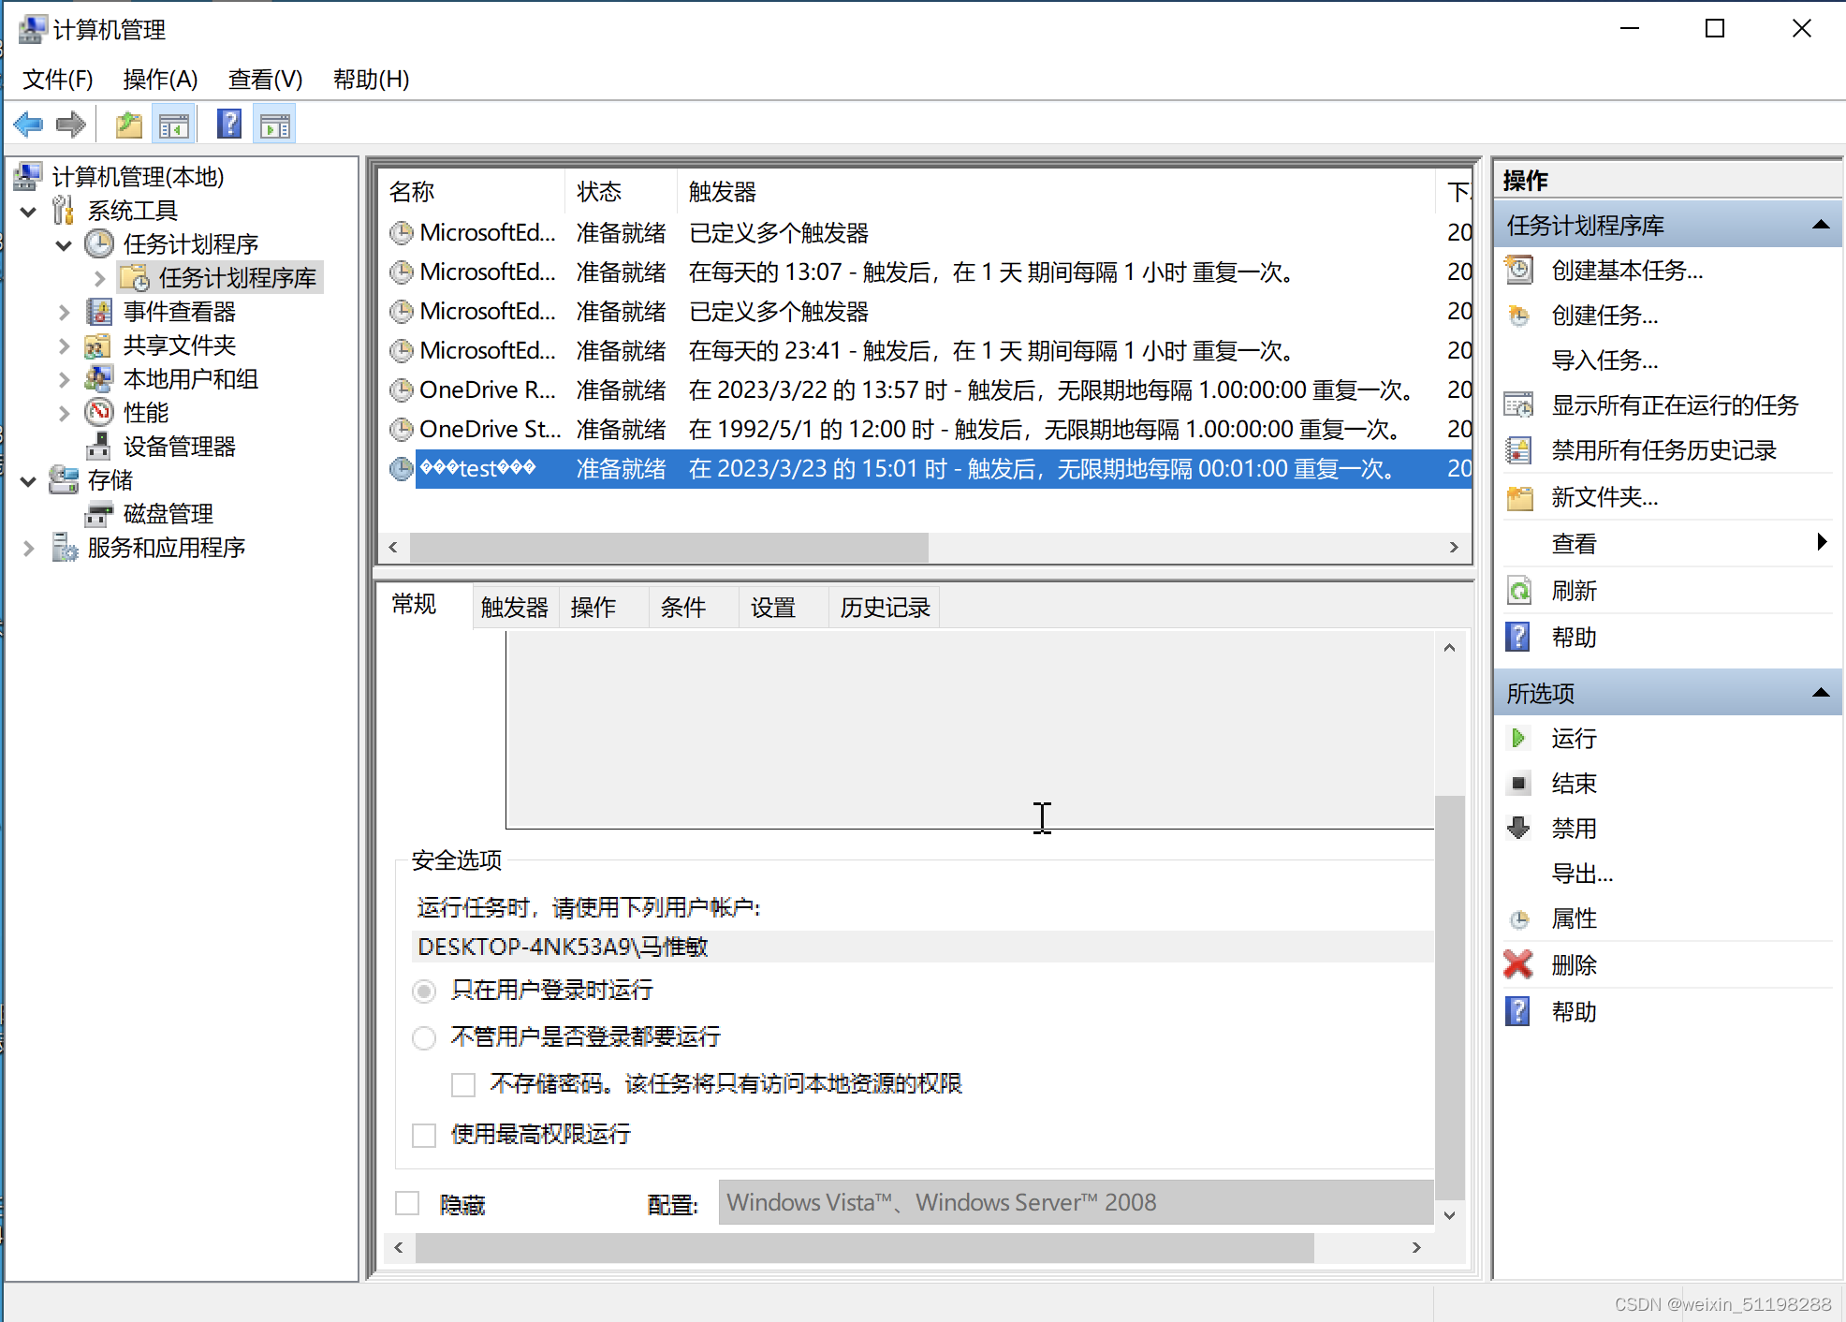Click the 新文件夹 folder icon
Screen dimensions: 1846x1322
point(1519,497)
